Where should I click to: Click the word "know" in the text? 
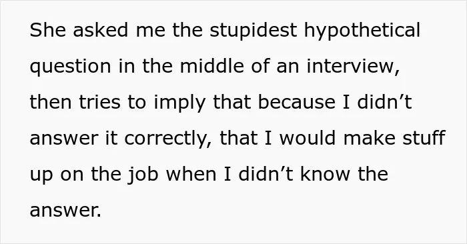pos(326,174)
